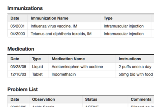This screenshot has height=107, width=155.
Task: Click the Immunizations section heading
Action: tap(25, 8)
